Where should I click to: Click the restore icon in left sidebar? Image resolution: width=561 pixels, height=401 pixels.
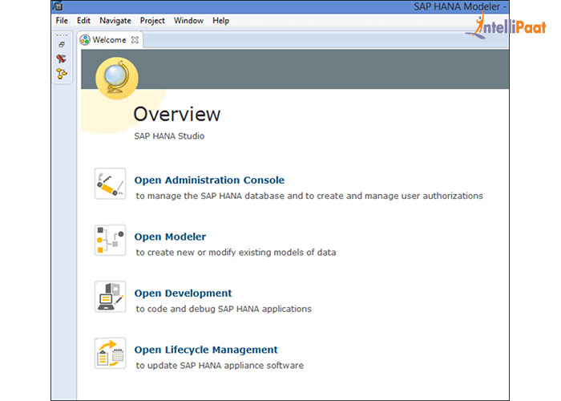point(62,45)
